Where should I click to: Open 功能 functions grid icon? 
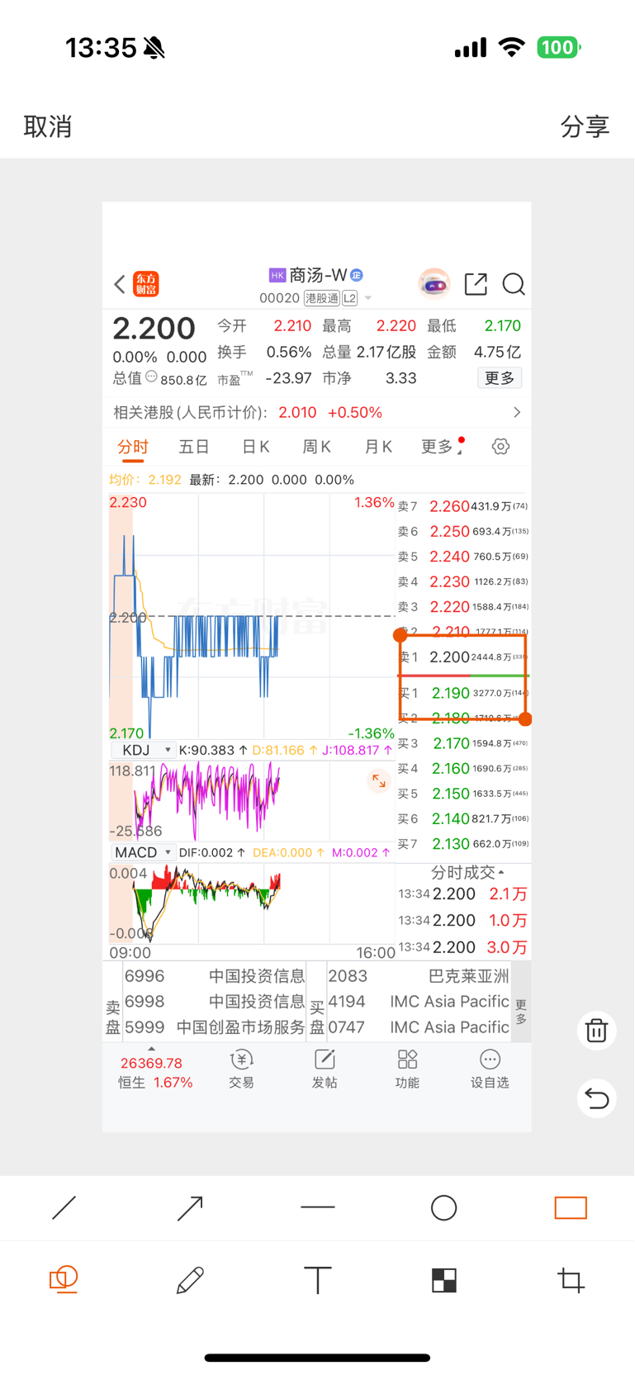(407, 1069)
